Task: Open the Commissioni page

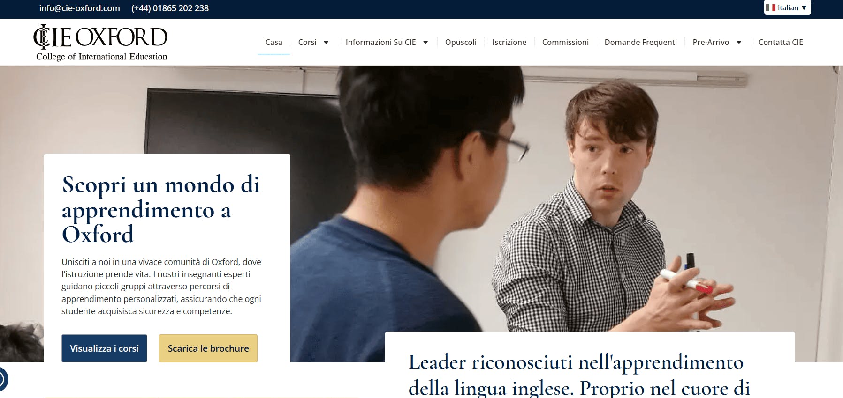Action: 565,42
